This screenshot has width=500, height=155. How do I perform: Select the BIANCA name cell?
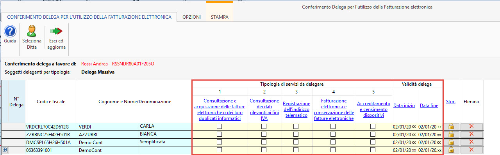pos(165,134)
